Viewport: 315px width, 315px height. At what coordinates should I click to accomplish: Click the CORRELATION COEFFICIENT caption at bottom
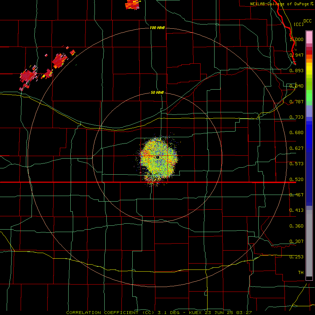[x=110, y=313]
